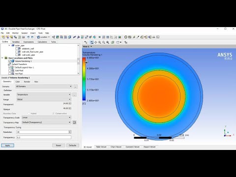Open the Transparency Map dropdown
Image resolution: width=236 pixels, height=177 pixels.
pos(46,122)
